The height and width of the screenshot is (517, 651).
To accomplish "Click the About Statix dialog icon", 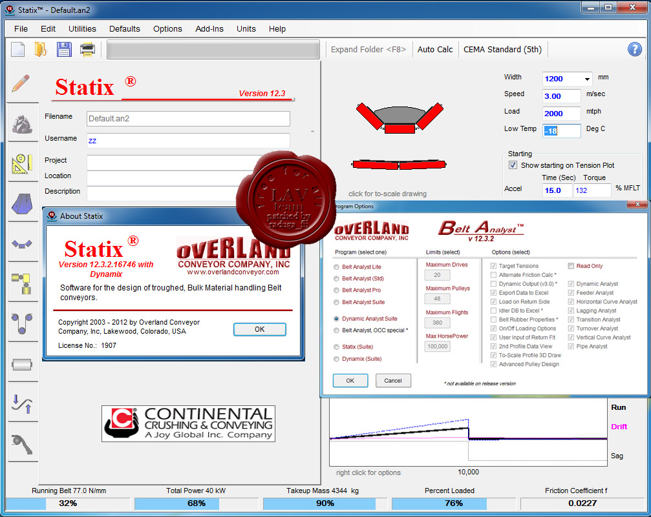I will click(52, 216).
